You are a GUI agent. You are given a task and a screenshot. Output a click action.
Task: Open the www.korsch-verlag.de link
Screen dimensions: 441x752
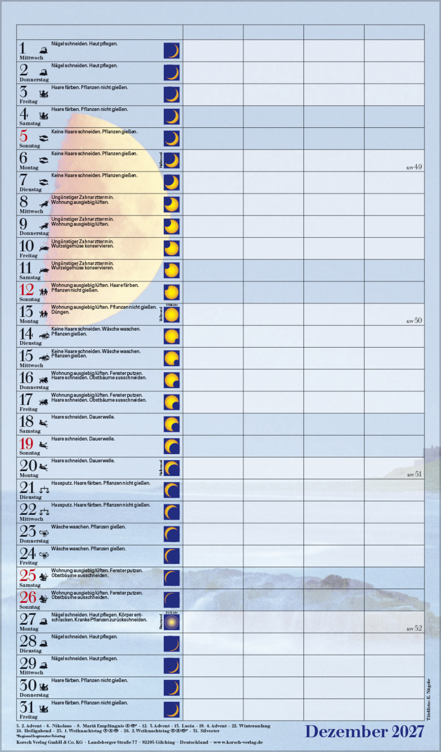click(x=238, y=742)
